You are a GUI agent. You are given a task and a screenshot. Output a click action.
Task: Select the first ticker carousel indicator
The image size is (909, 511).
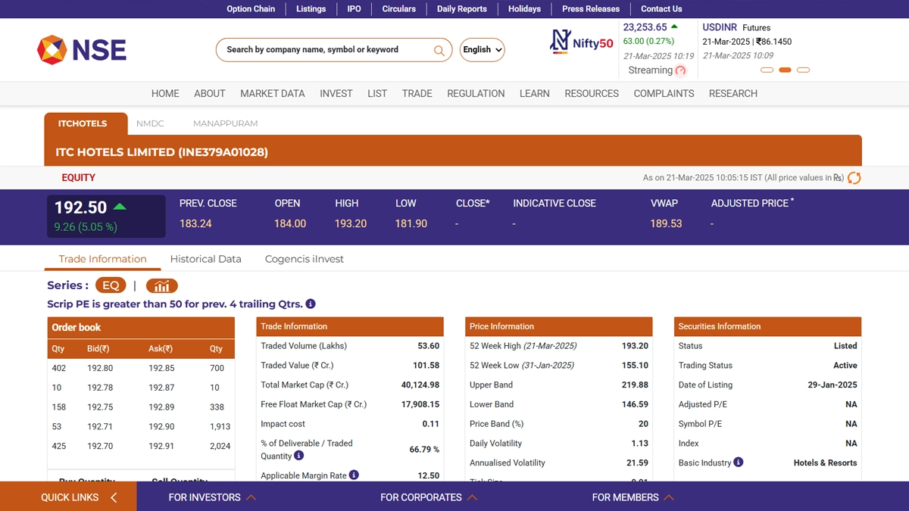point(767,70)
